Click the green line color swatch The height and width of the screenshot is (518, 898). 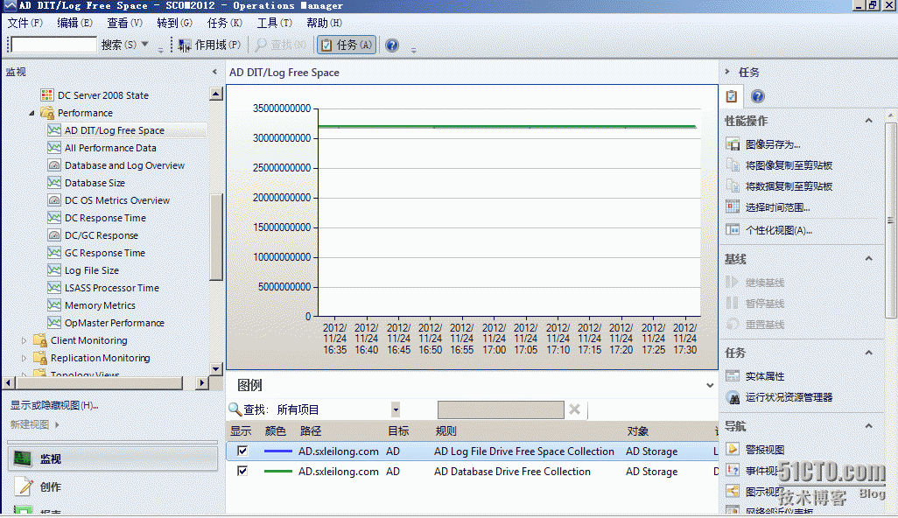278,471
